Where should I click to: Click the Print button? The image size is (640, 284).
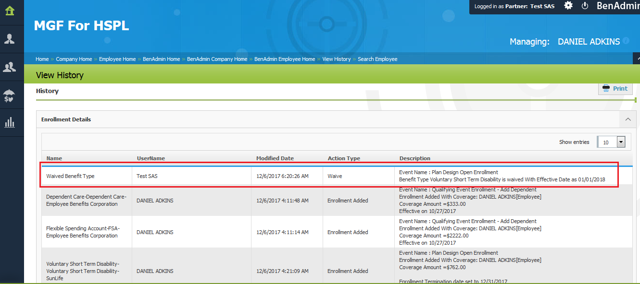click(615, 88)
